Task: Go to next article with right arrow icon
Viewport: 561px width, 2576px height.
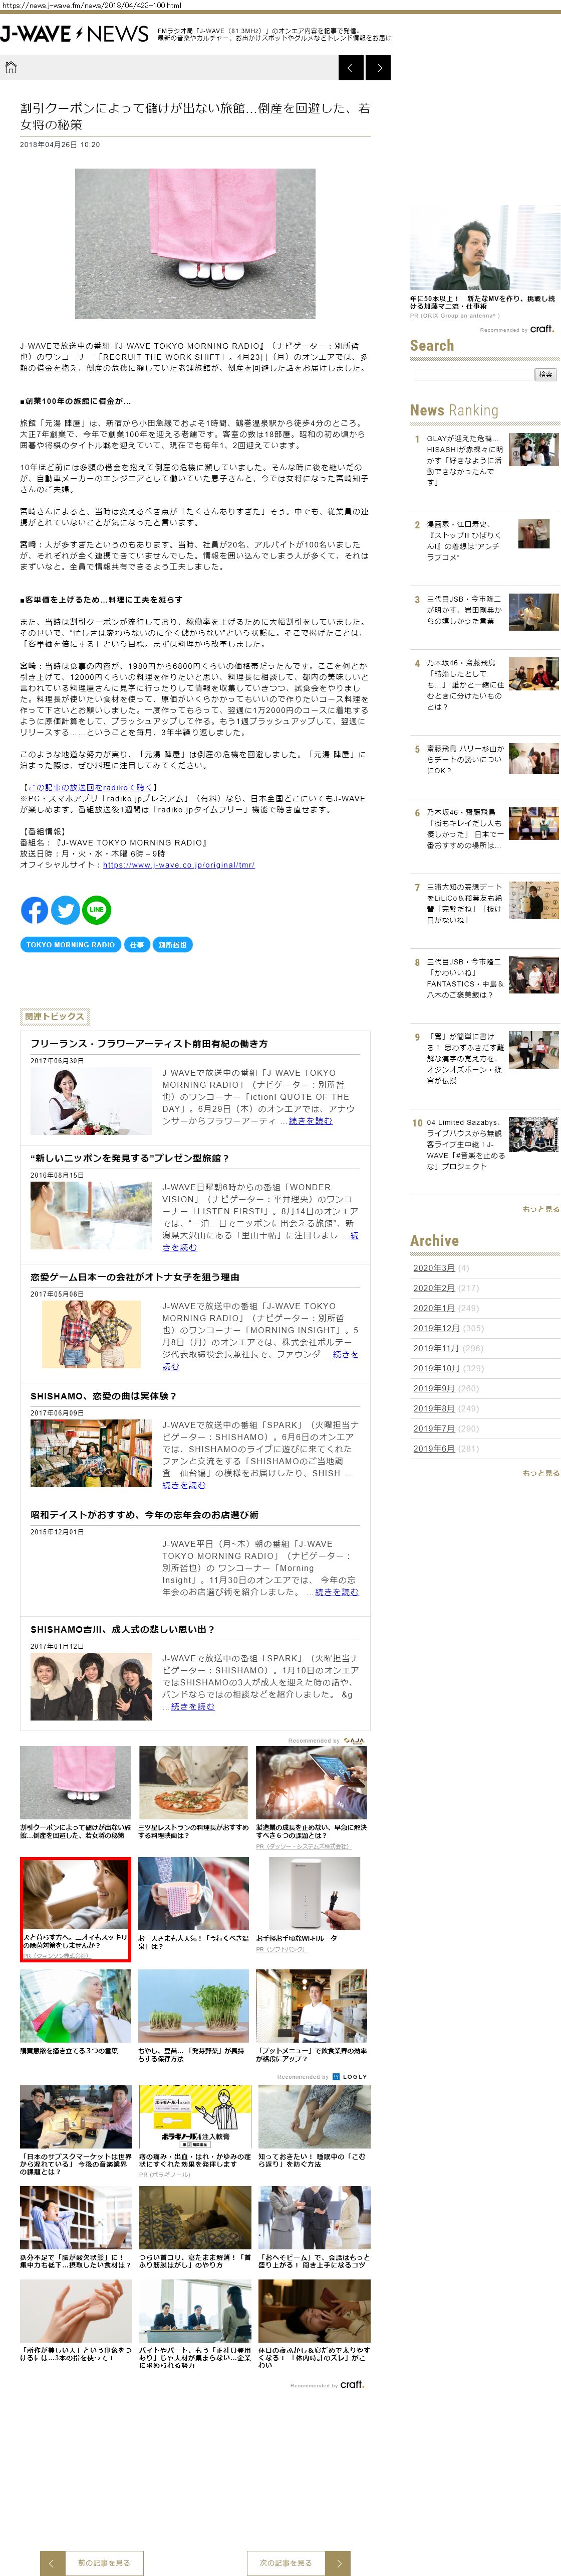Action: point(377,68)
